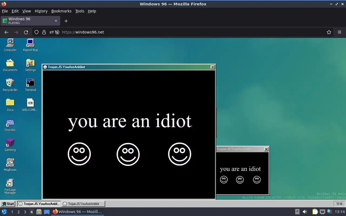This screenshot has height=216, width=346.
Task: Select the Windows 96 browser tab
Action: click(30, 21)
